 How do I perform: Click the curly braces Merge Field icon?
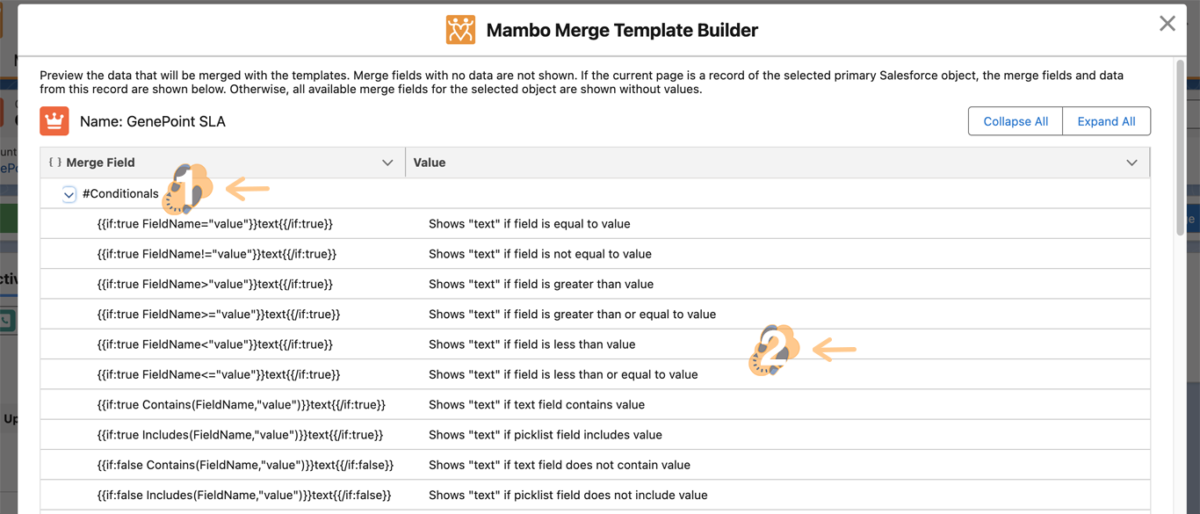coord(54,163)
